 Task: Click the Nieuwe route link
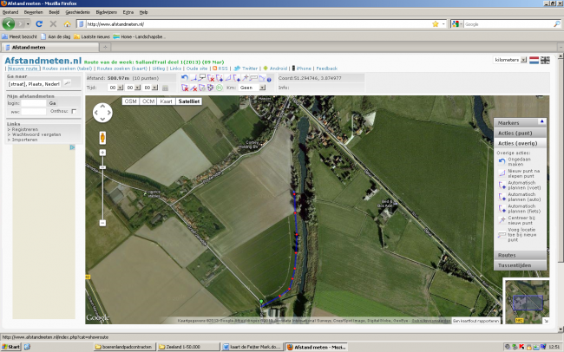click(23, 68)
